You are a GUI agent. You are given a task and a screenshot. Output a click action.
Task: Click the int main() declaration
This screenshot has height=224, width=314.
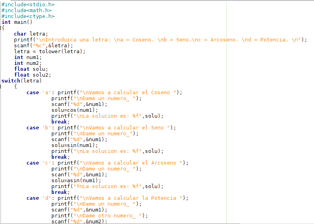pos(17,22)
